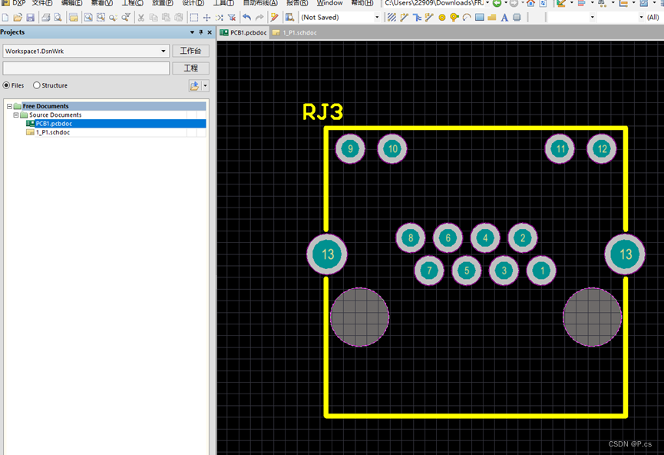Image resolution: width=664 pixels, height=455 pixels.
Task: Go to the home page
Action: (530, 3)
